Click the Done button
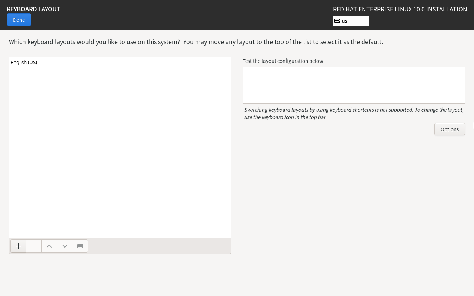 point(19,20)
